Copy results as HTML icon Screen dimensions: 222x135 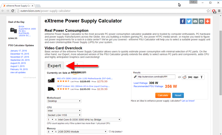coord(196,77)
